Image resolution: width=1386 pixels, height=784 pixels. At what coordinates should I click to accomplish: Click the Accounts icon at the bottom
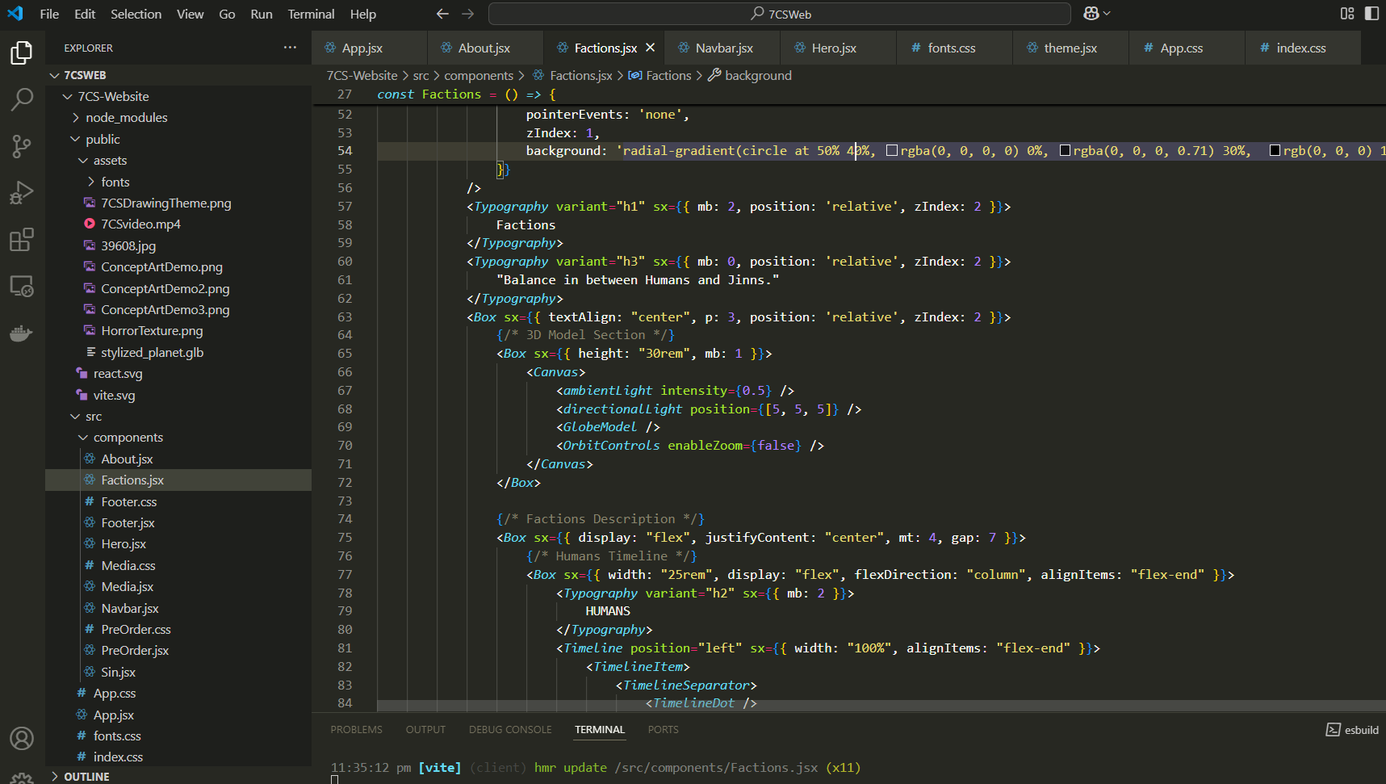(x=22, y=738)
